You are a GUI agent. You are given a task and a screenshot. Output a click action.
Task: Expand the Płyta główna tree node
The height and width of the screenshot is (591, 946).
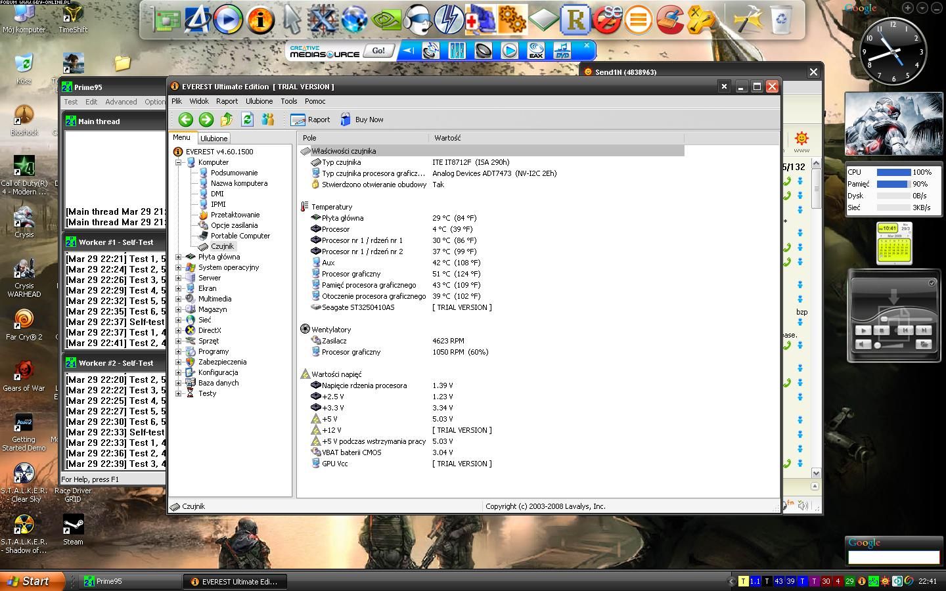click(x=179, y=257)
